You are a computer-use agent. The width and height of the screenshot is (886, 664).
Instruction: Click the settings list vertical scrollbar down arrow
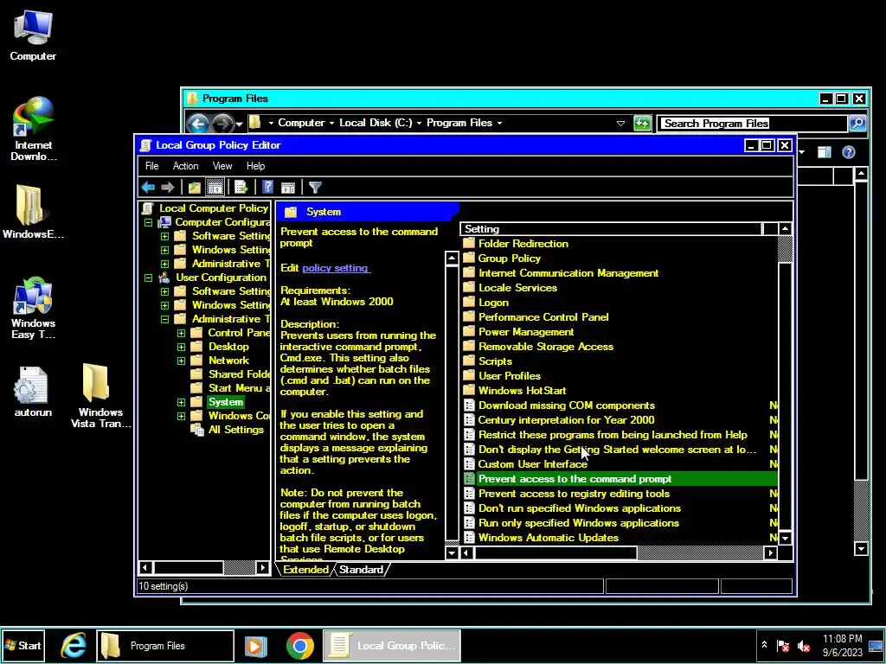(785, 538)
